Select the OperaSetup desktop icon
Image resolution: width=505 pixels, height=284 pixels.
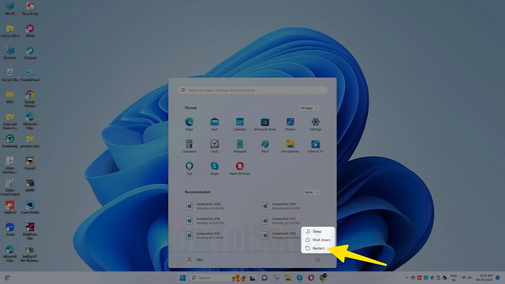pos(30,9)
